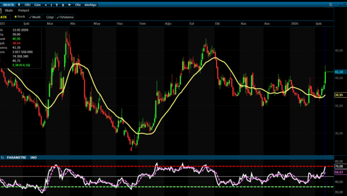Click the scissors/percent icon at top right

click(331, 4)
